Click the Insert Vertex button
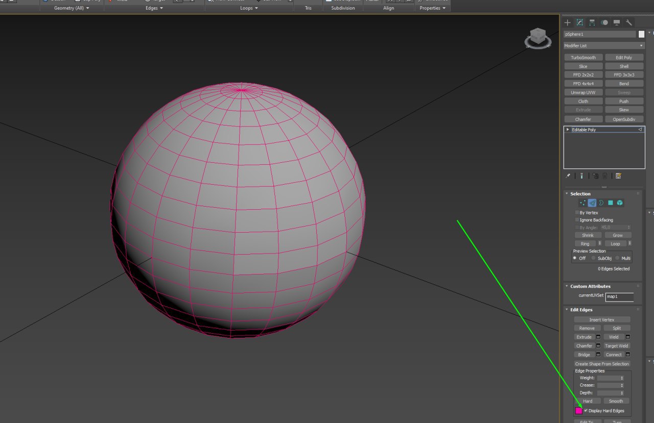The width and height of the screenshot is (654, 423). click(x=602, y=319)
